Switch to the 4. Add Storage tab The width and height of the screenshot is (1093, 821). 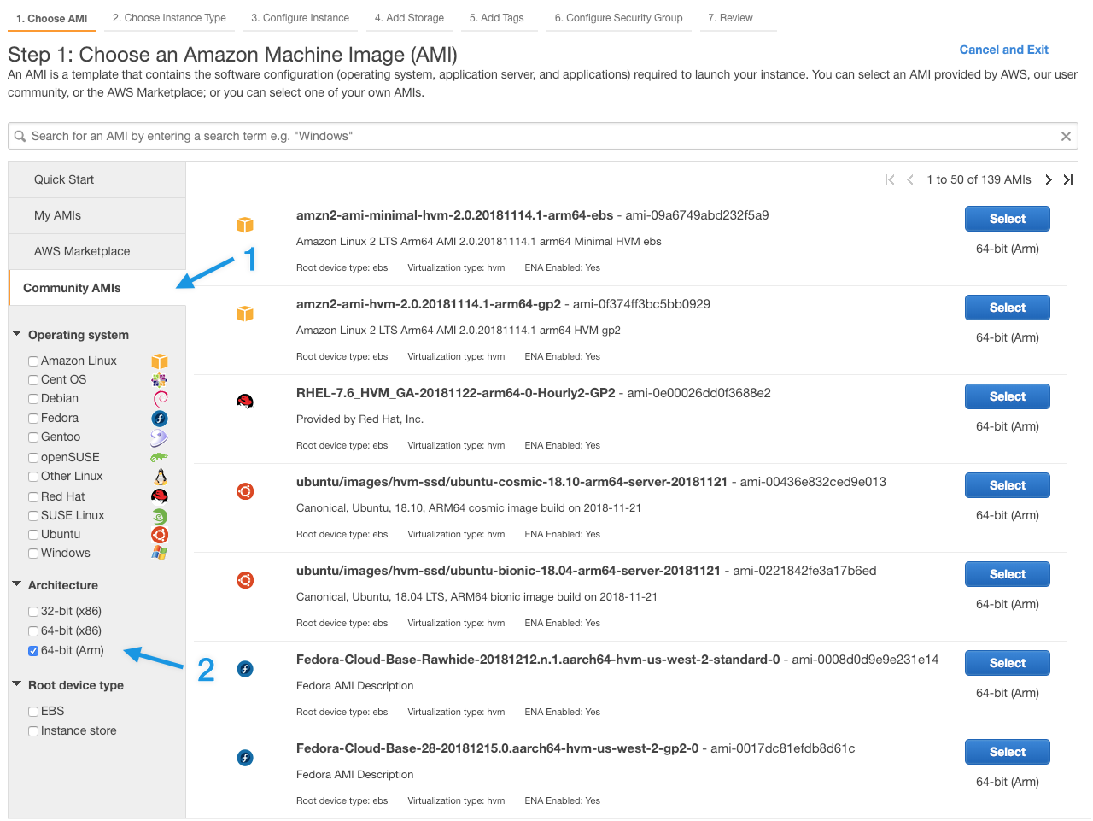[x=409, y=18]
